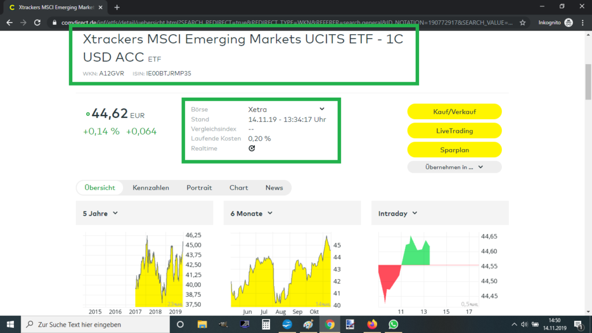Click the Sparplan button
This screenshot has height=333, width=592.
[x=454, y=150]
